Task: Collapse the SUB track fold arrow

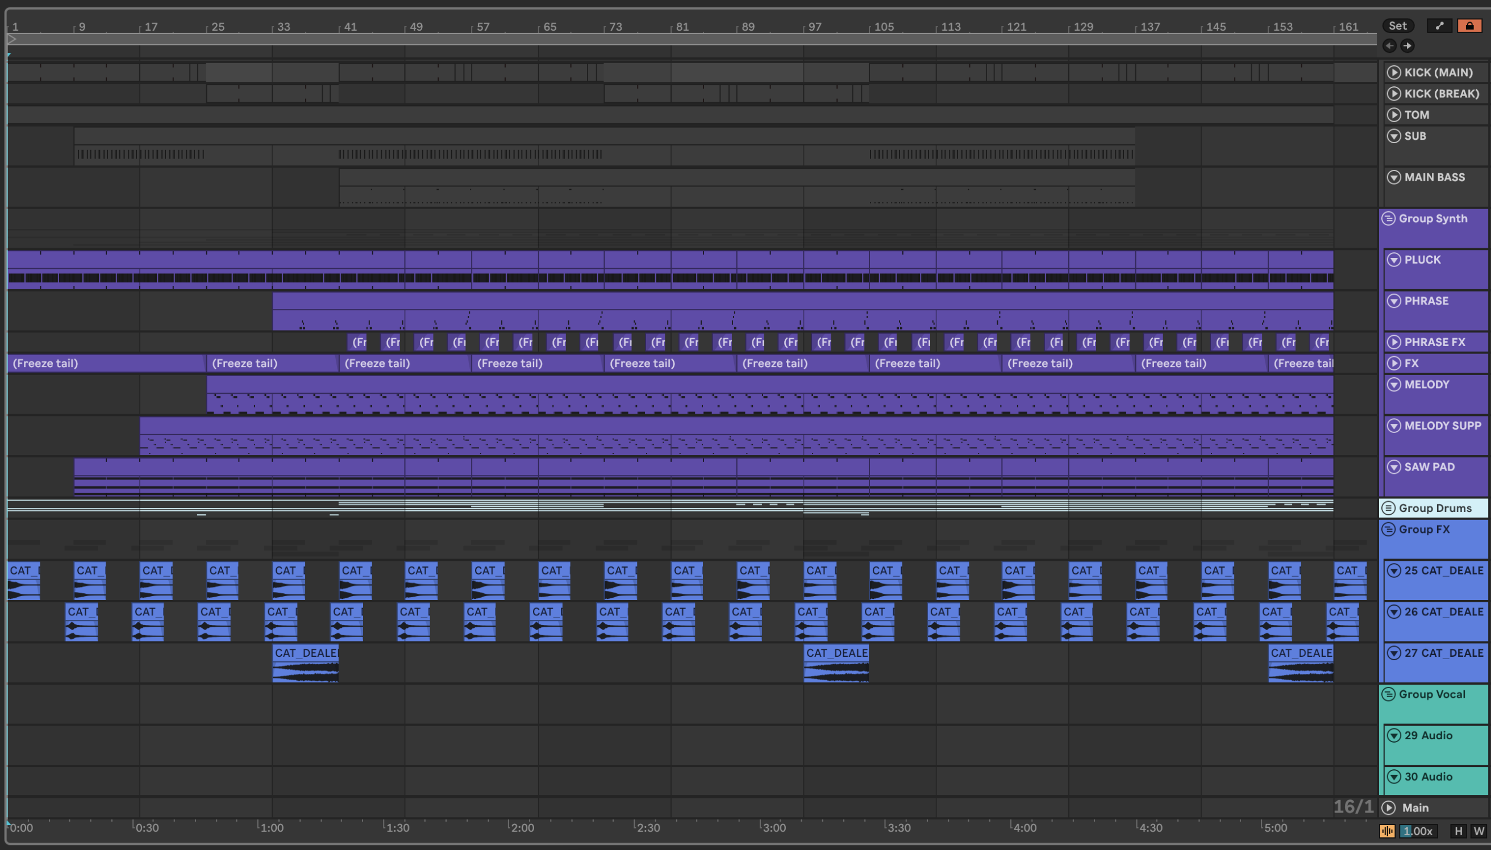Action: click(1393, 136)
